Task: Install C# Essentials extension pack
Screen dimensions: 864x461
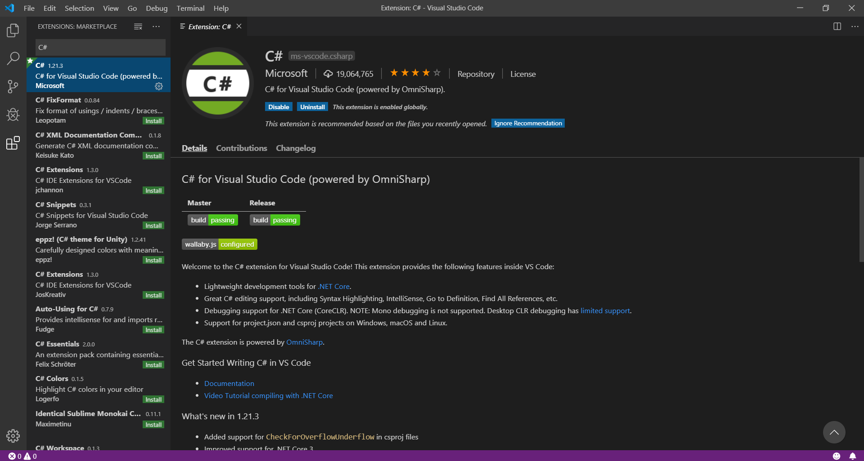Action: click(153, 365)
